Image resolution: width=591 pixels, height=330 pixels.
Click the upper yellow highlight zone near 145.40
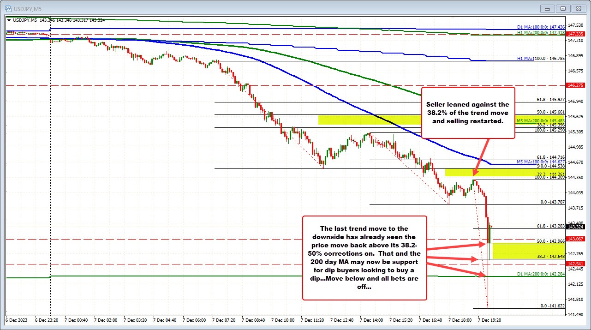(369, 120)
